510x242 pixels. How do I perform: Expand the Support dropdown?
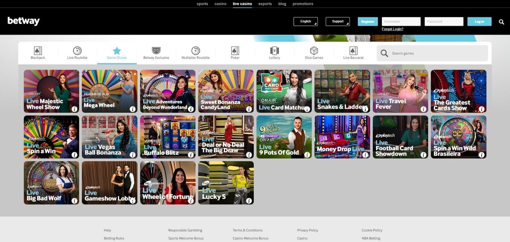click(338, 21)
